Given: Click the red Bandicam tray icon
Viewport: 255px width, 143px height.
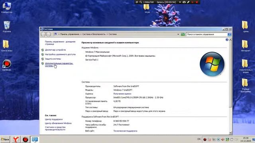Looking at the screenshot, I should 205,139.
